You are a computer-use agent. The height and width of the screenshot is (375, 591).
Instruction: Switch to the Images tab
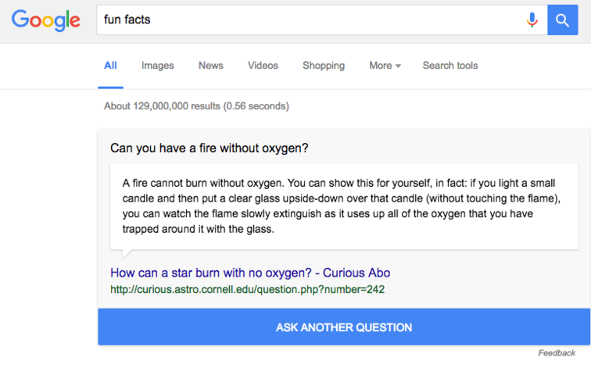click(157, 66)
